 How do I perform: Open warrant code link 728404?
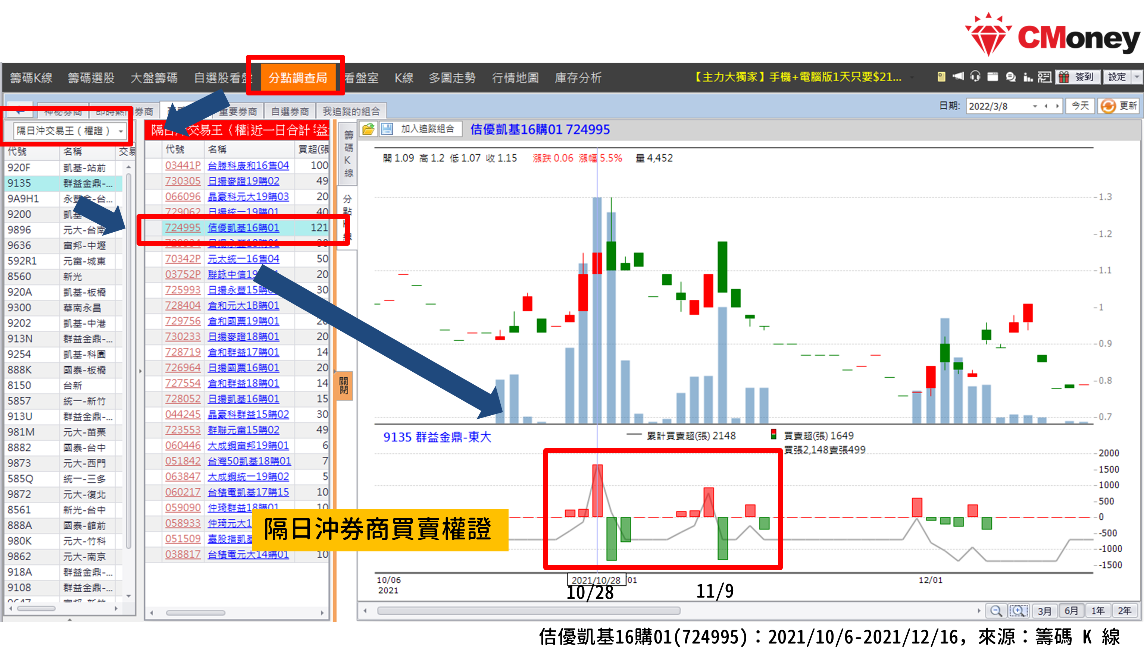tap(183, 305)
